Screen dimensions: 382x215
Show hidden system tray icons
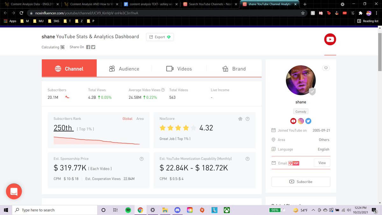click(x=313, y=210)
